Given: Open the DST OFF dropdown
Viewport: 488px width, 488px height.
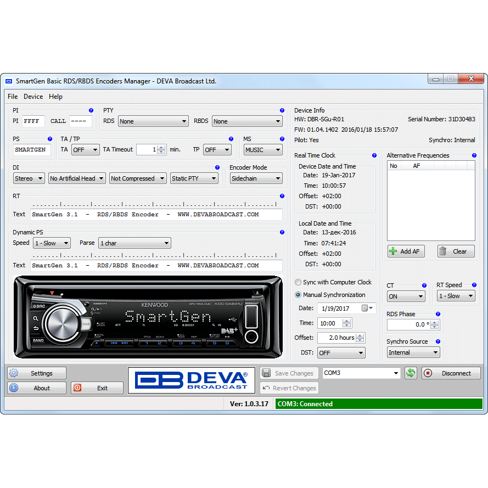Looking at the screenshot, I should (x=341, y=352).
